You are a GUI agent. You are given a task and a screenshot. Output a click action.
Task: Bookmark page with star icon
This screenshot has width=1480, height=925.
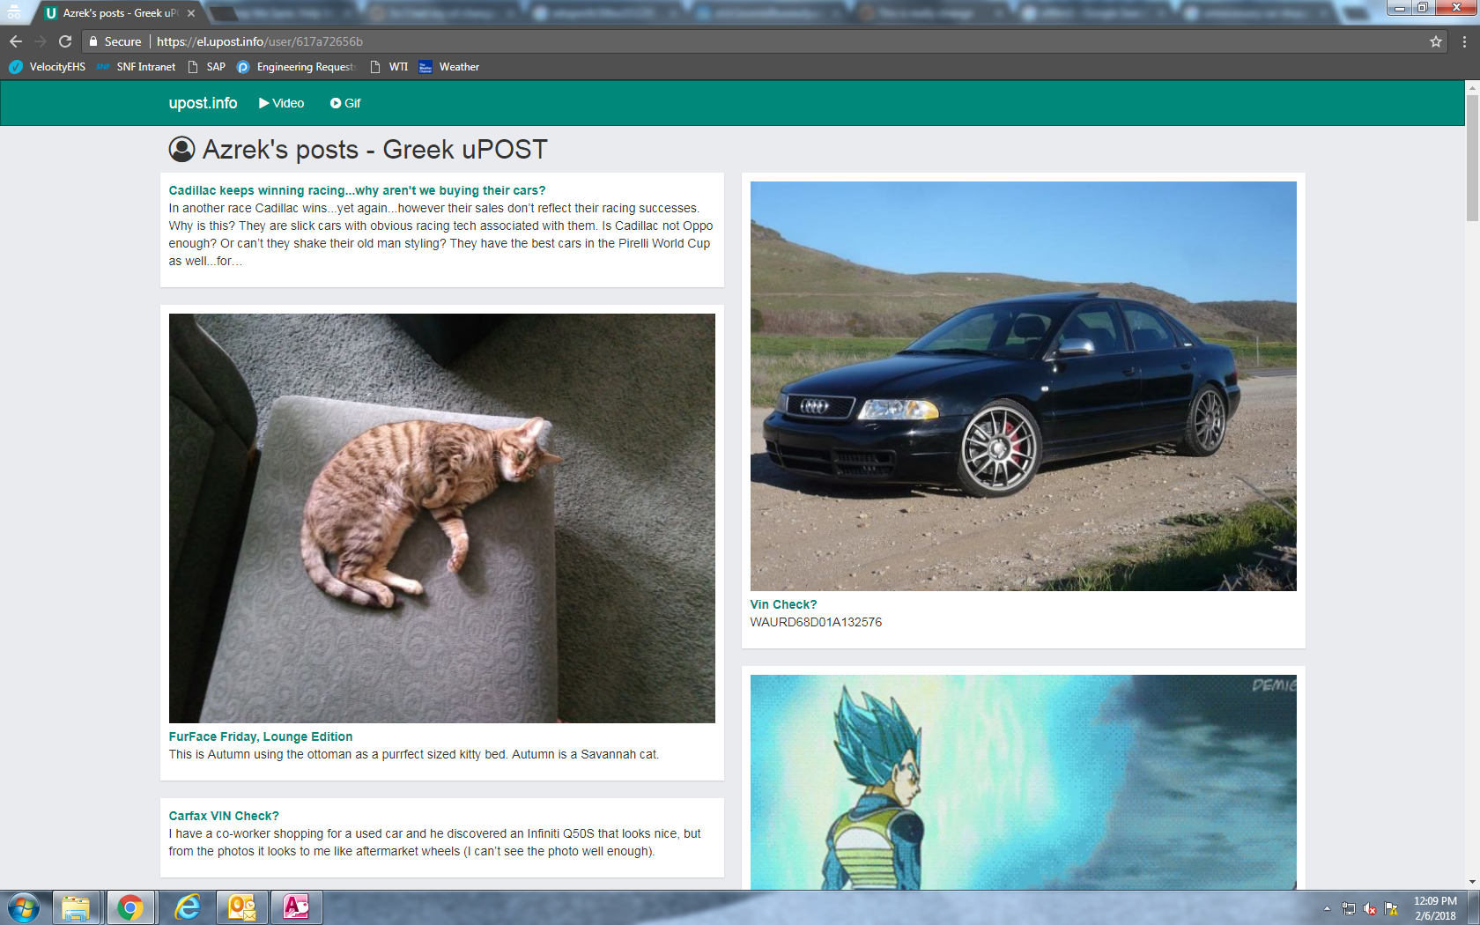click(1436, 41)
